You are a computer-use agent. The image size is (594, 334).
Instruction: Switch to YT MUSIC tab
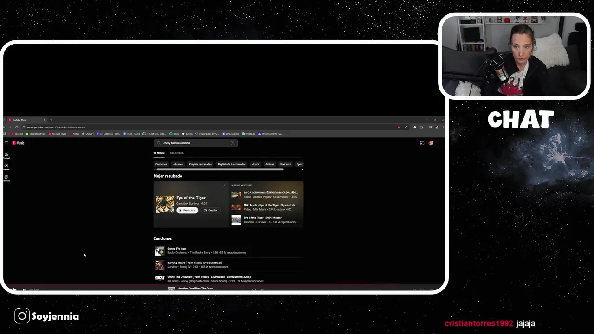(159, 153)
